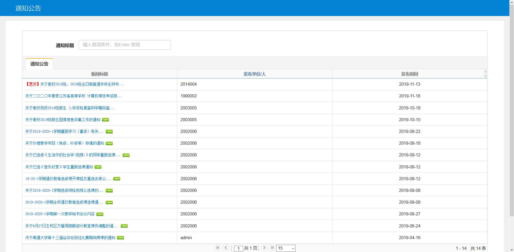The height and width of the screenshot is (252, 514).
Task: Click NEW badge on 19-20-1学期通识教育 row
Action: tap(117, 179)
